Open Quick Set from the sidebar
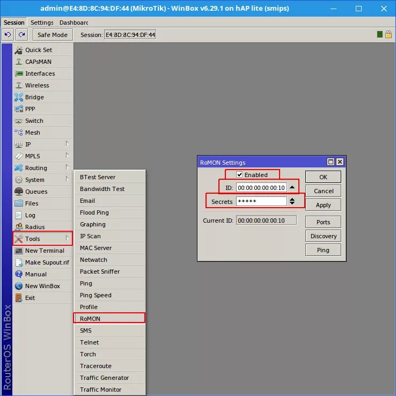This screenshot has width=396, height=396. (43, 50)
